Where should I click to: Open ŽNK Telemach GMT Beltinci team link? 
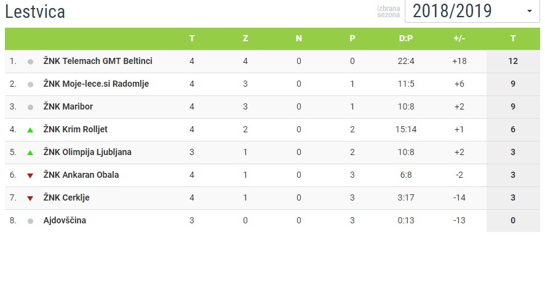(98, 61)
